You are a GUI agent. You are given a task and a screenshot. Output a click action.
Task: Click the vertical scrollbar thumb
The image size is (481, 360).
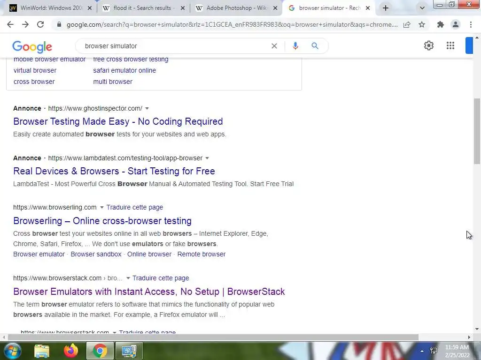[x=477, y=131]
